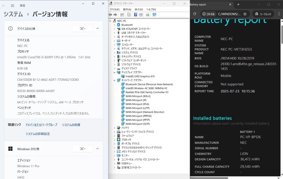Copy Windows specs with the コピー button
Viewport: 283px width, 179px height.
pyautogui.click(x=82, y=149)
